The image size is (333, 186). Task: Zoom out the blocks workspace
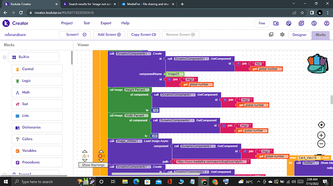[321, 144]
